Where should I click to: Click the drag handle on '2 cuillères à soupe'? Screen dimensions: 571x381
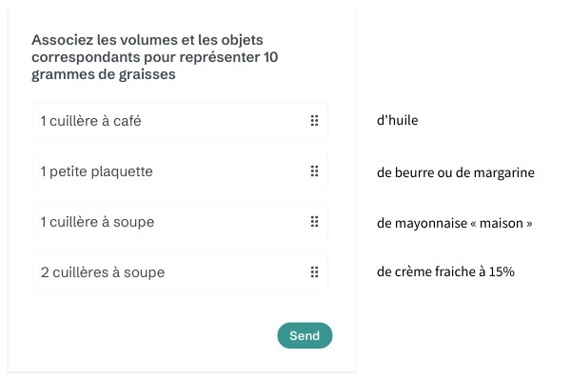[x=314, y=272]
